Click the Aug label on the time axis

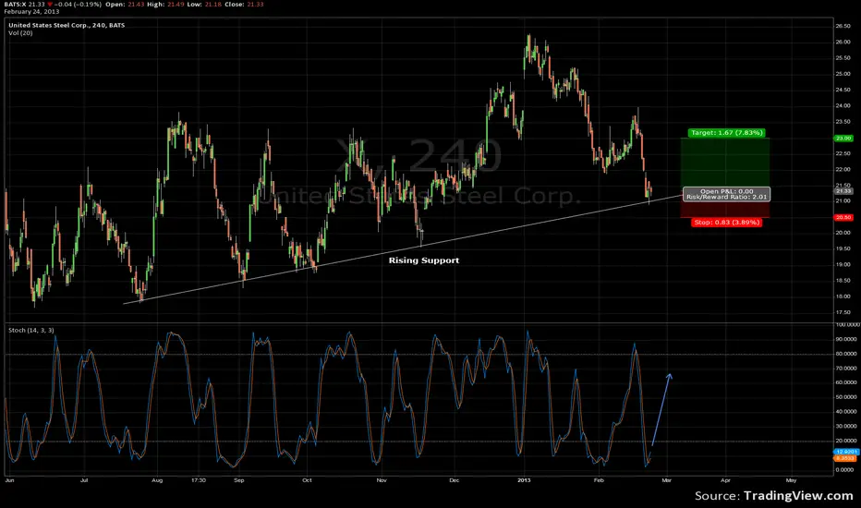(x=157, y=480)
